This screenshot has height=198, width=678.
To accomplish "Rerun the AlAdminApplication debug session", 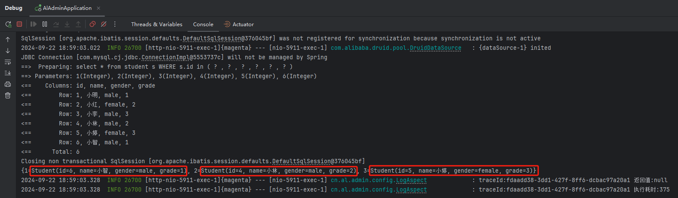I will 8,24.
